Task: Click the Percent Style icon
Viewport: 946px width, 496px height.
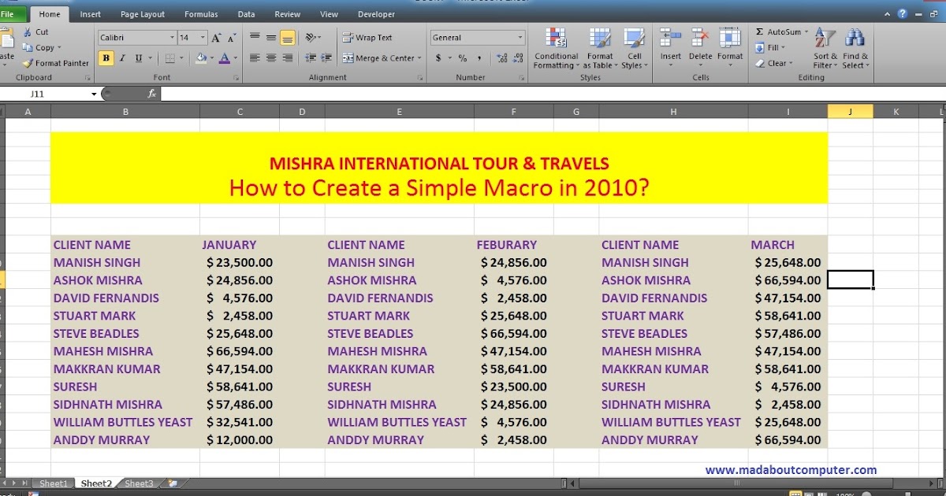Action: point(462,57)
